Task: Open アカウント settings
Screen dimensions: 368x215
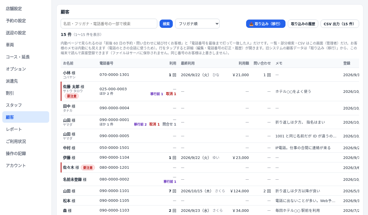Action: click(26, 166)
